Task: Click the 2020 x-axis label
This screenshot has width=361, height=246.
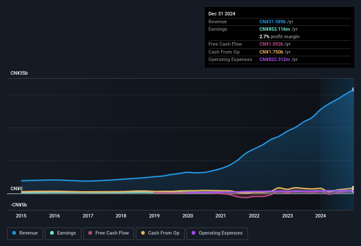Action: coord(188,216)
